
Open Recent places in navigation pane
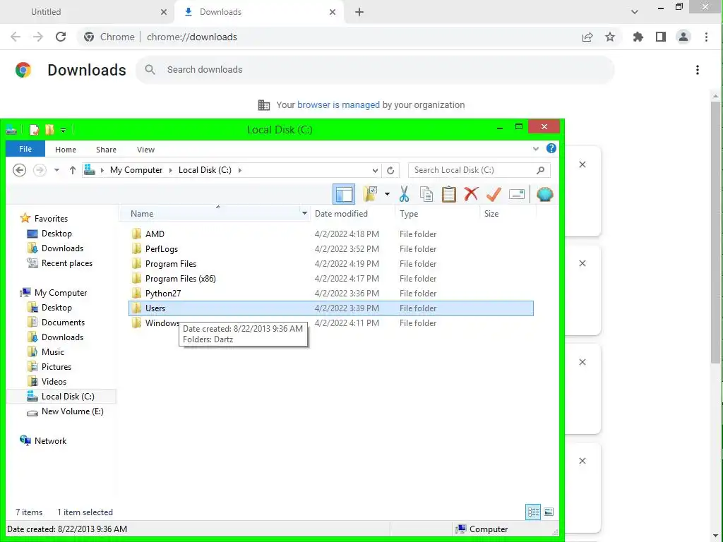click(x=67, y=263)
